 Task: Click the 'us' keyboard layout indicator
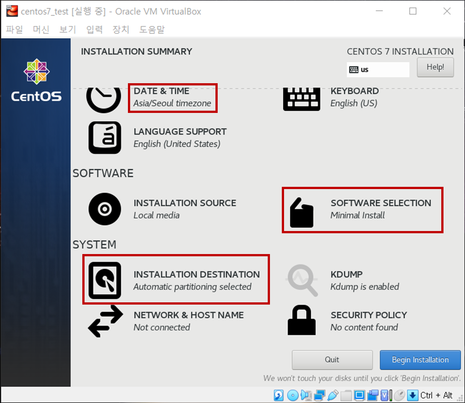(378, 69)
